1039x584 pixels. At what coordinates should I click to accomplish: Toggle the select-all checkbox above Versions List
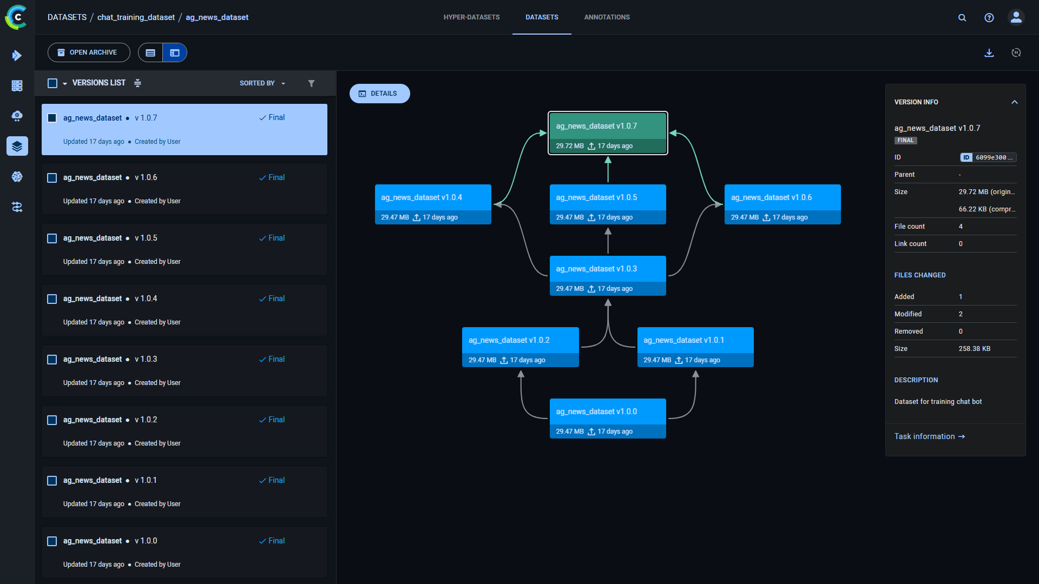click(x=52, y=83)
